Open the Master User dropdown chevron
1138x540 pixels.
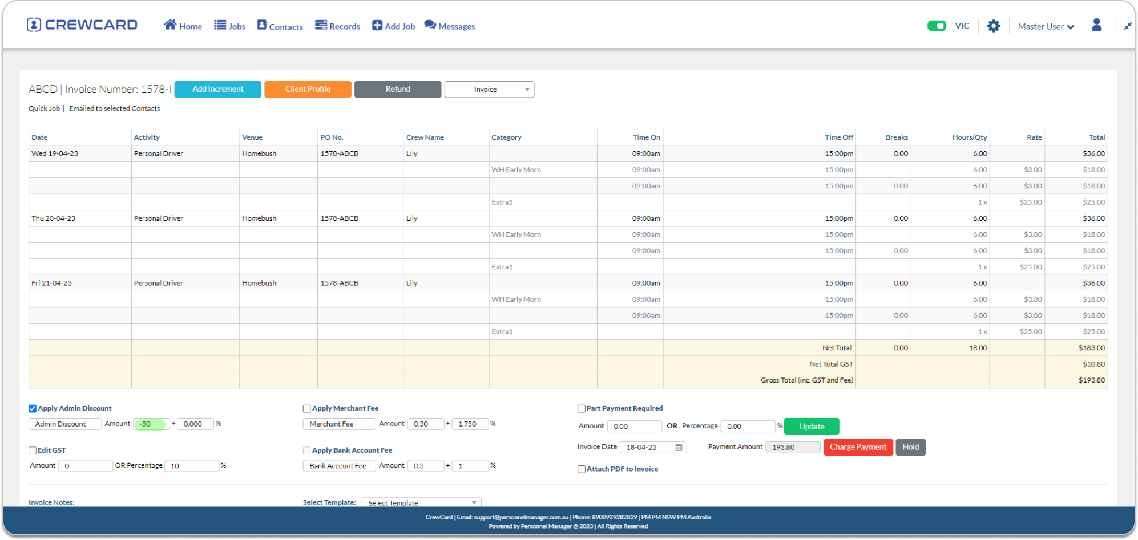pyautogui.click(x=1072, y=26)
